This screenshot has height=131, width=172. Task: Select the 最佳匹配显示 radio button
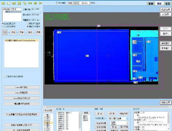click(3, 23)
